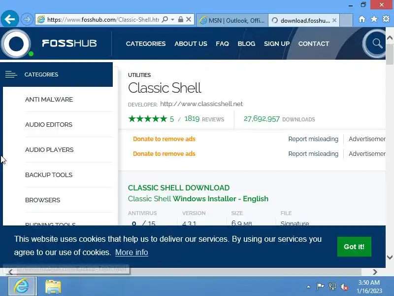Click second Report misleading link
This screenshot has height=296, width=394.
tap(313, 154)
